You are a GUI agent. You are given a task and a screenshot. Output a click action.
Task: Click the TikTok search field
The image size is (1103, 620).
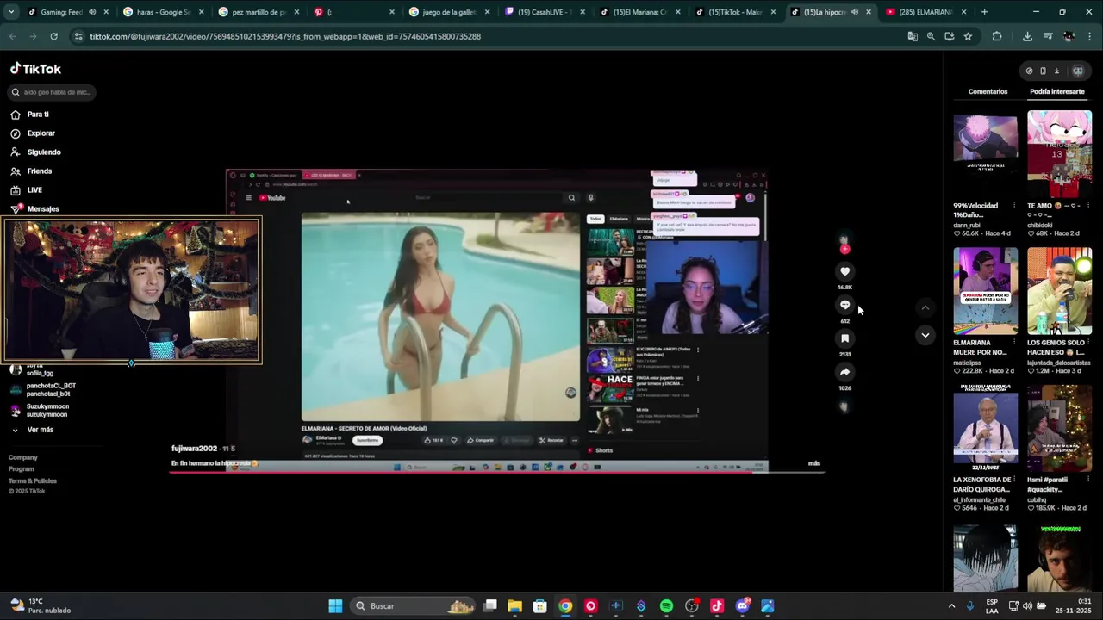[x=52, y=92]
